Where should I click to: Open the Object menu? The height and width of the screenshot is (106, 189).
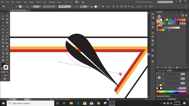[19, 2]
